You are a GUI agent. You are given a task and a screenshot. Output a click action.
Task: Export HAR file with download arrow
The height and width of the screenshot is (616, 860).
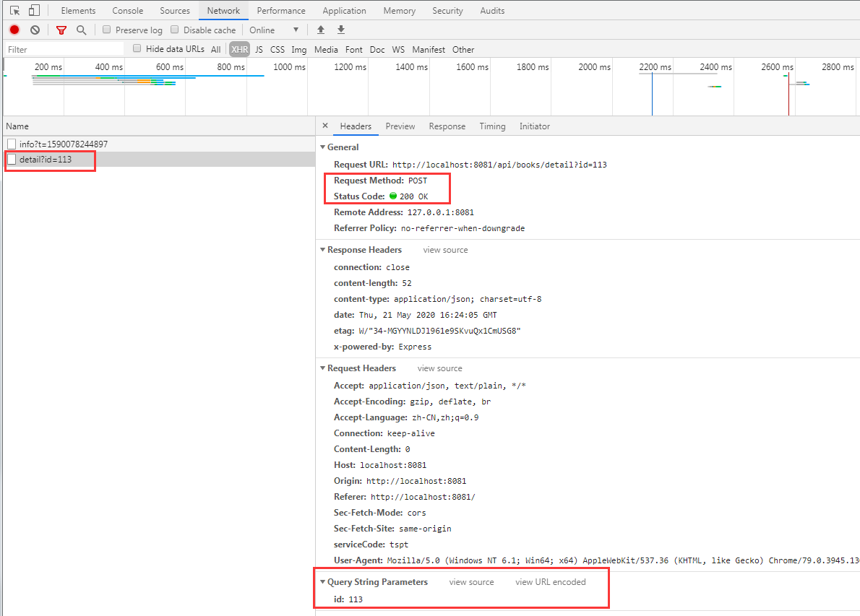(x=341, y=30)
